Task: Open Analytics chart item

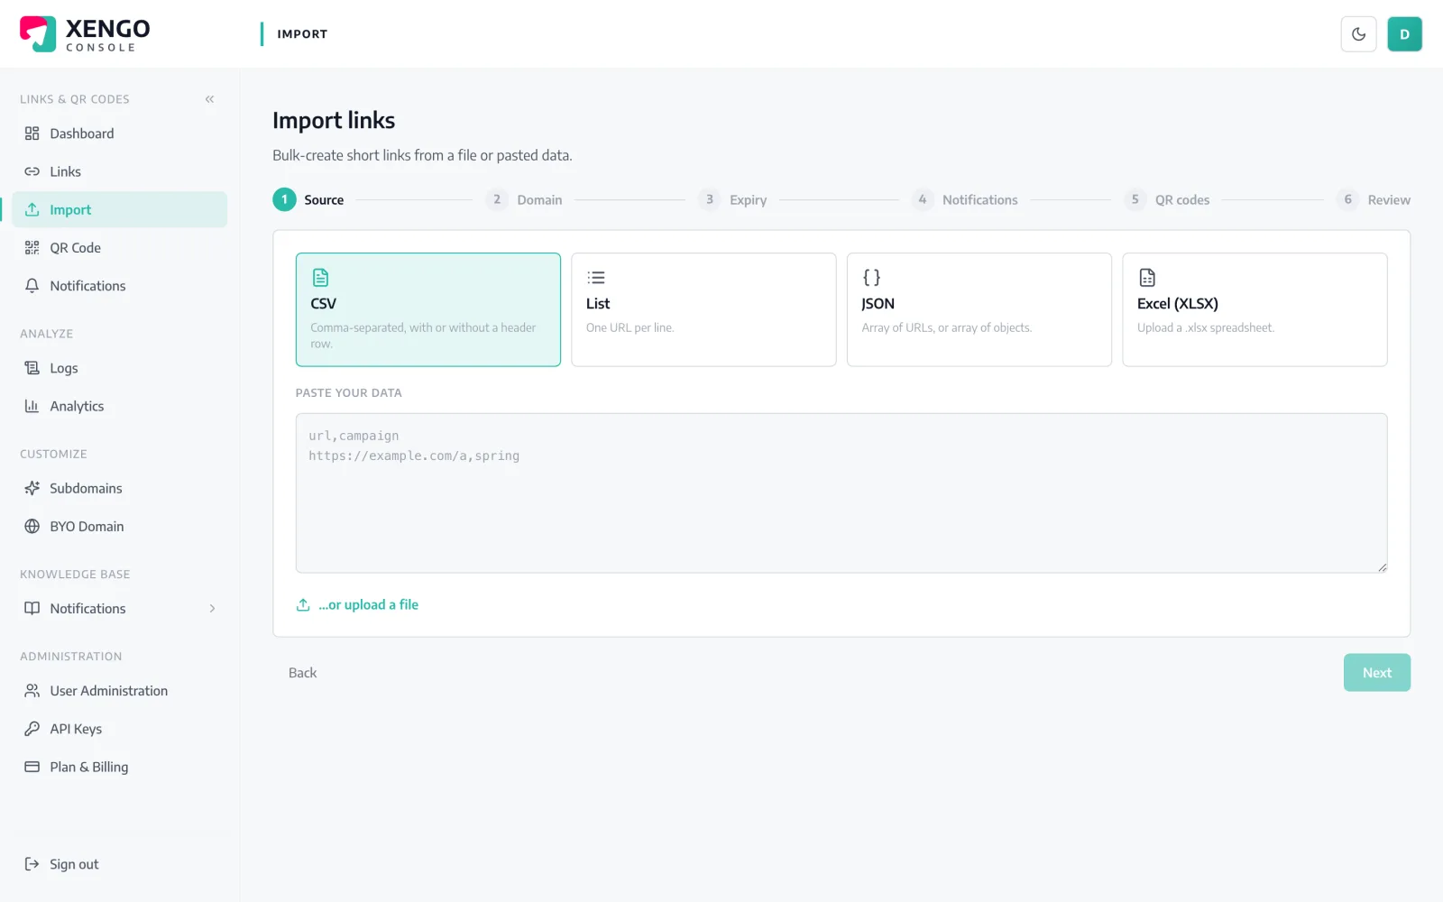Action: (x=120, y=406)
